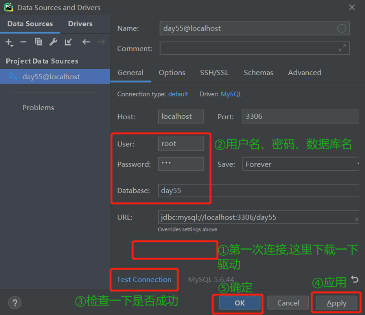The width and height of the screenshot is (365, 315).
Task: Duplicate the selected data source
Action: coord(38,42)
